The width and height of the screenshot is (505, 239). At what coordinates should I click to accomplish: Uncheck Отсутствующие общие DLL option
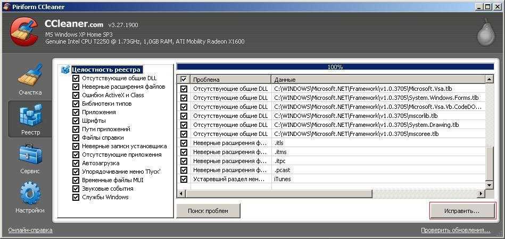point(76,78)
